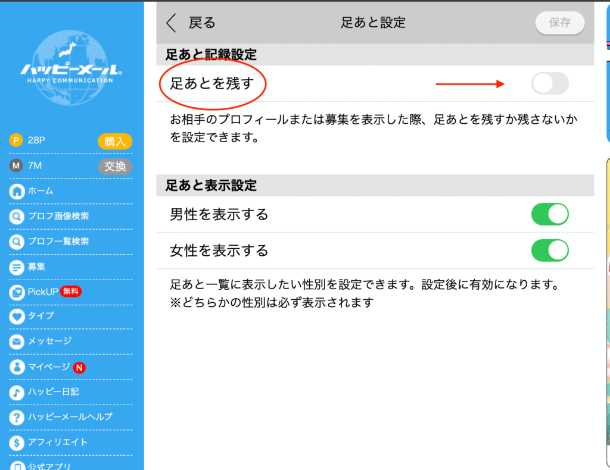Viewport: 610px width, 470px height.
Task: Click the back chevron arrow icon
Action: pyautogui.click(x=172, y=23)
